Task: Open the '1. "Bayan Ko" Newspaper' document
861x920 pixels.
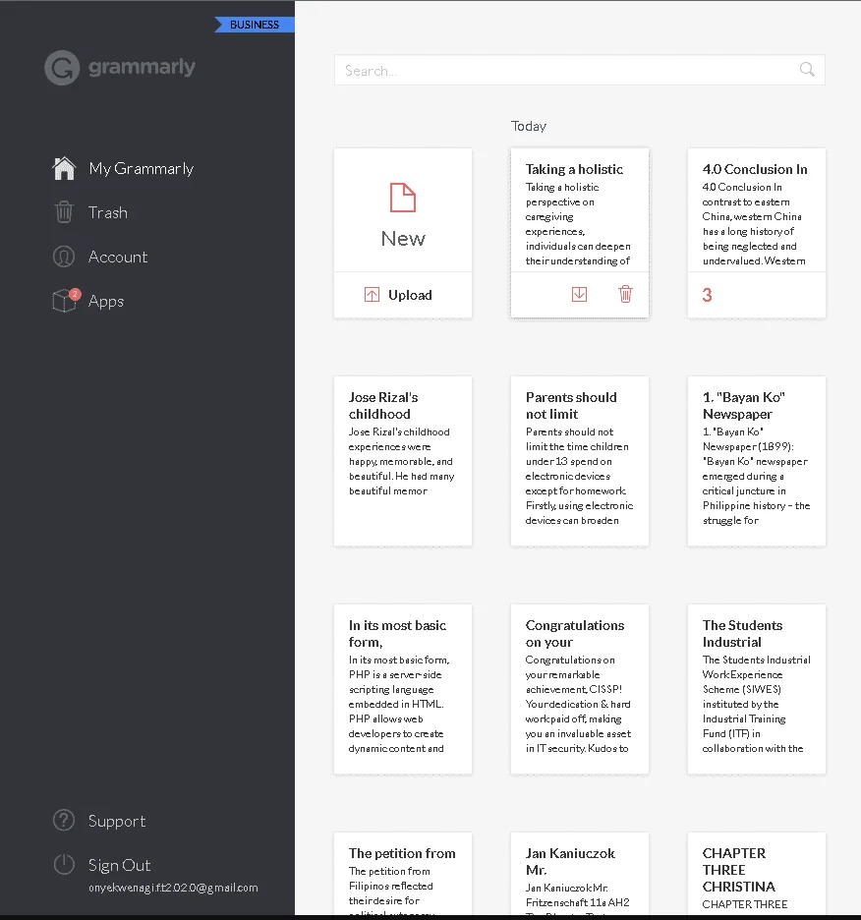Action: point(756,461)
